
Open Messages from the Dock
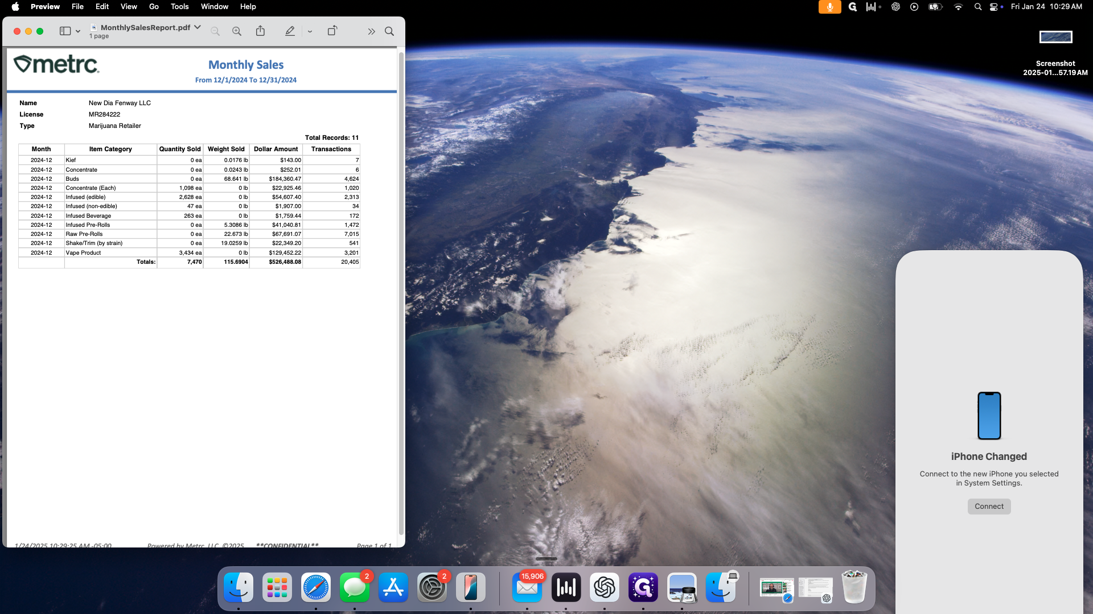355,587
